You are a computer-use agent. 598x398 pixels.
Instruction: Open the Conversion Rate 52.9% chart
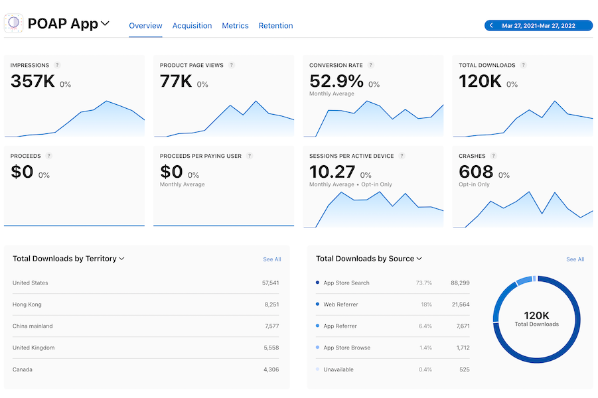point(374,96)
